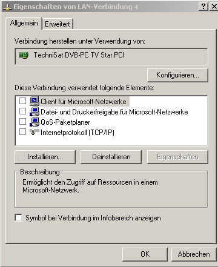218x267 pixels.
Task: Click the QoS-Paketplaner computer icon
Action: (x=35, y=122)
